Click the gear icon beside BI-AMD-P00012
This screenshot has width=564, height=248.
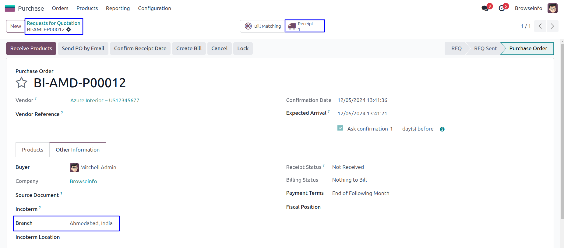pos(69,30)
